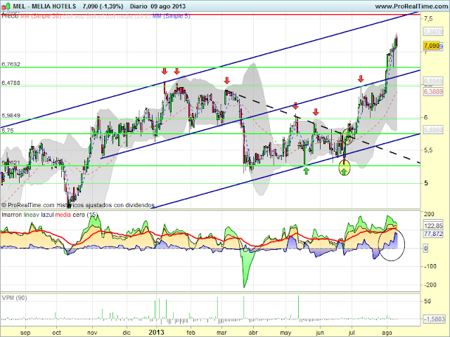
Task: Click the 2013 year label on time axis
Action: 156,332
